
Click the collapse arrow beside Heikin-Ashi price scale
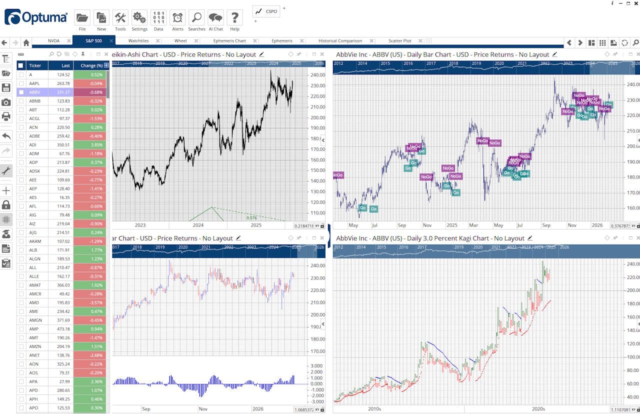pos(322,140)
